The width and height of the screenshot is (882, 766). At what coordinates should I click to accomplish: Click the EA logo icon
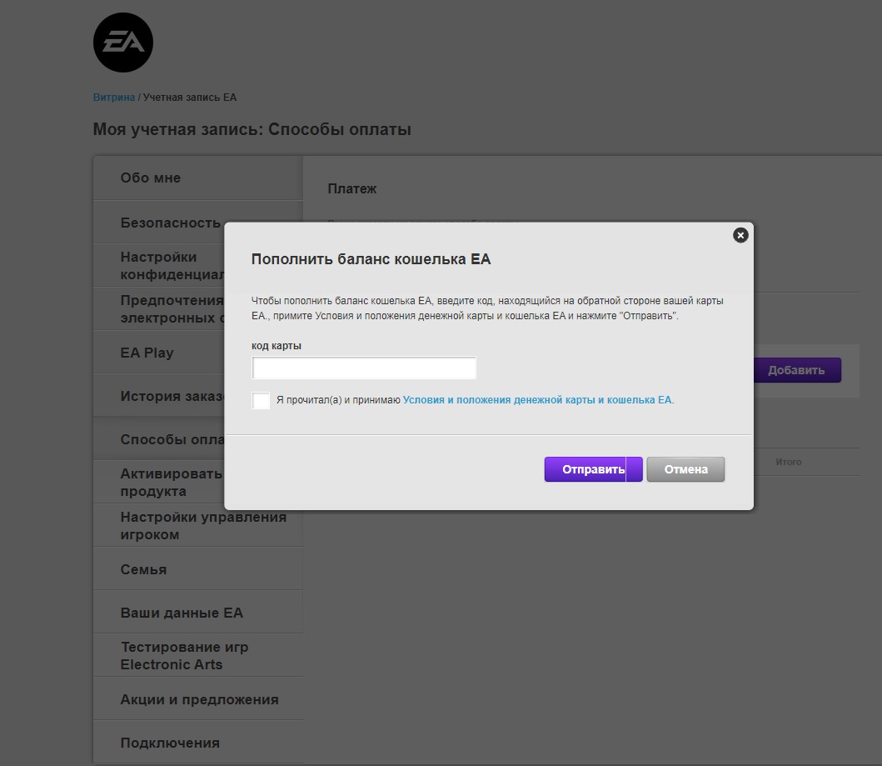123,43
